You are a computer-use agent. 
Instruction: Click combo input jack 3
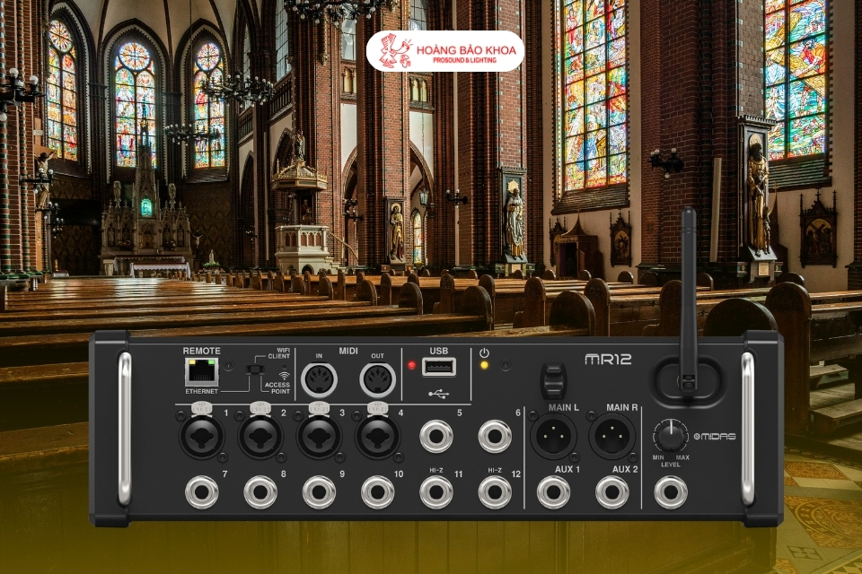point(319,438)
